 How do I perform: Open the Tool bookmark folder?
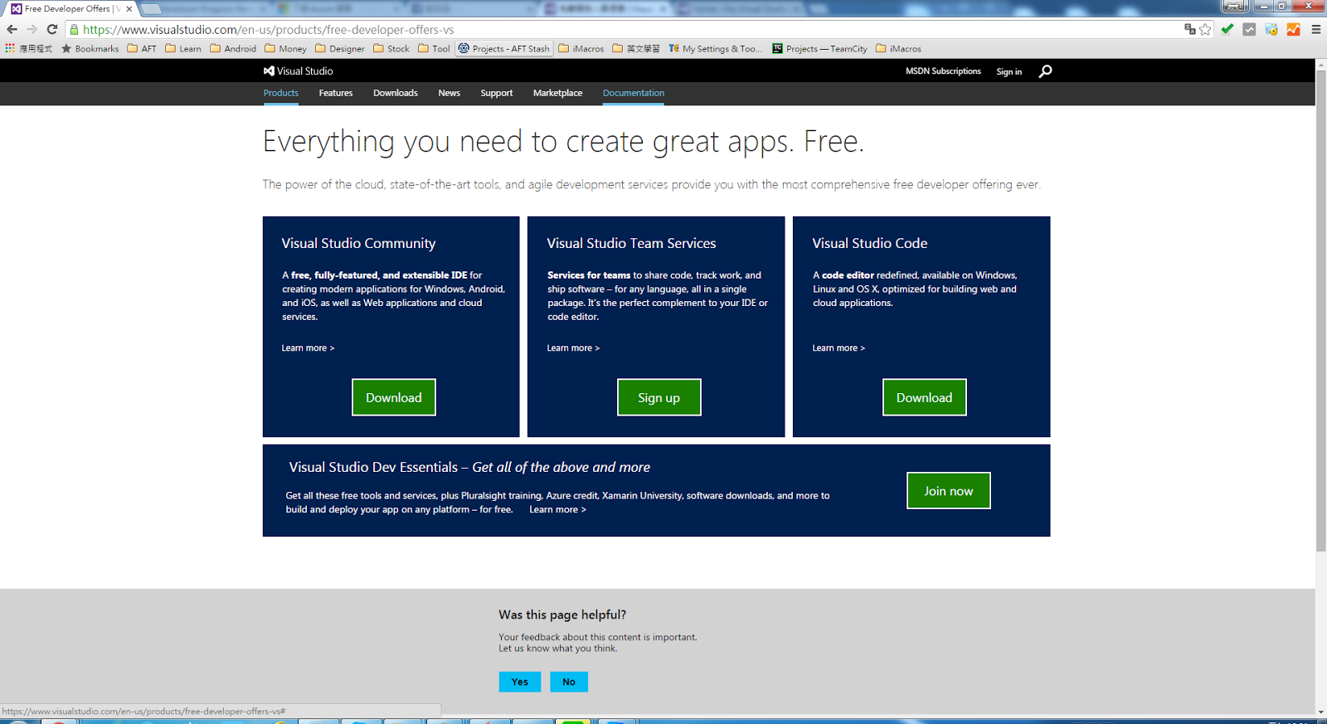[x=435, y=49]
